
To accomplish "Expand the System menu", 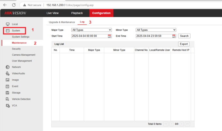I will point(16,31).
